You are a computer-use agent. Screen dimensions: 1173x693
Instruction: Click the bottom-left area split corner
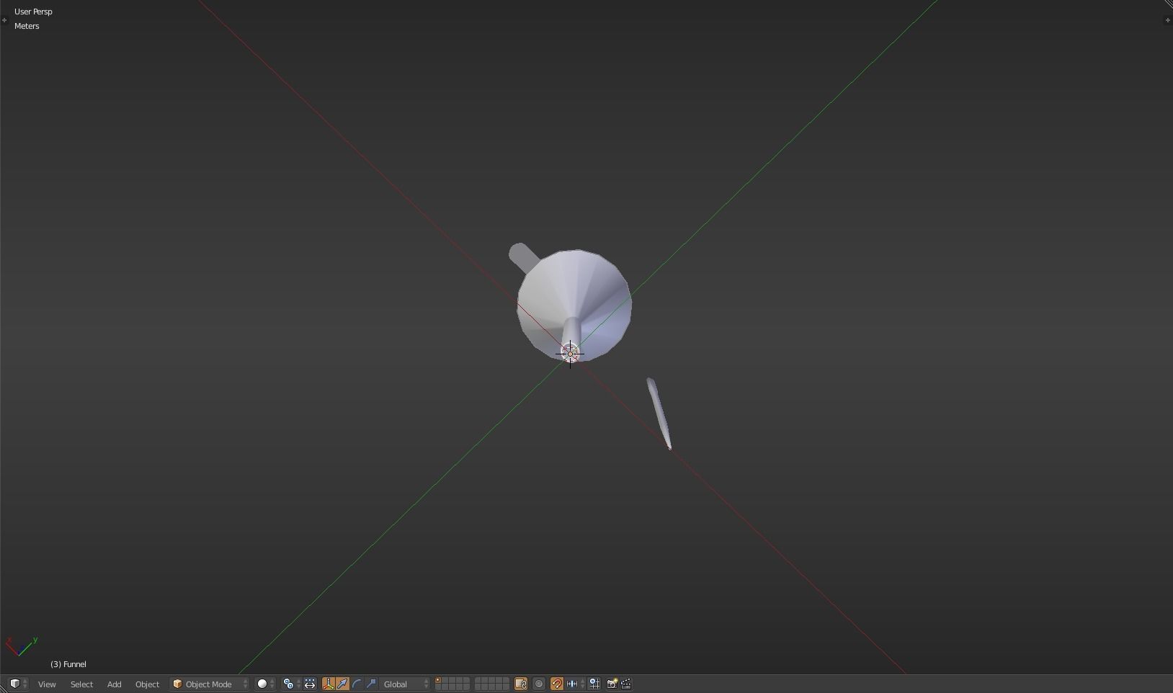tap(4, 688)
